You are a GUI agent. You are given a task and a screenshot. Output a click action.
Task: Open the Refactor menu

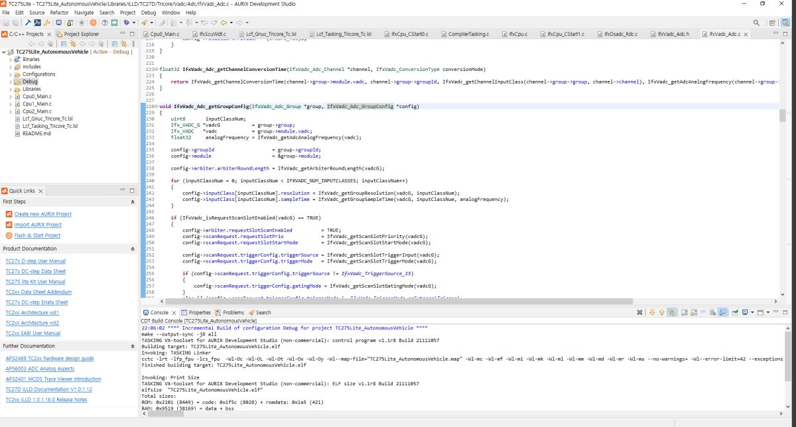(x=60, y=13)
